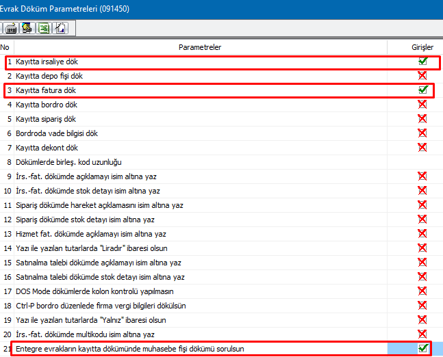Screen dimensions: 443x357
Task: Enable 'Kayıtta sipariş dök' checkbox
Action: [x=422, y=119]
